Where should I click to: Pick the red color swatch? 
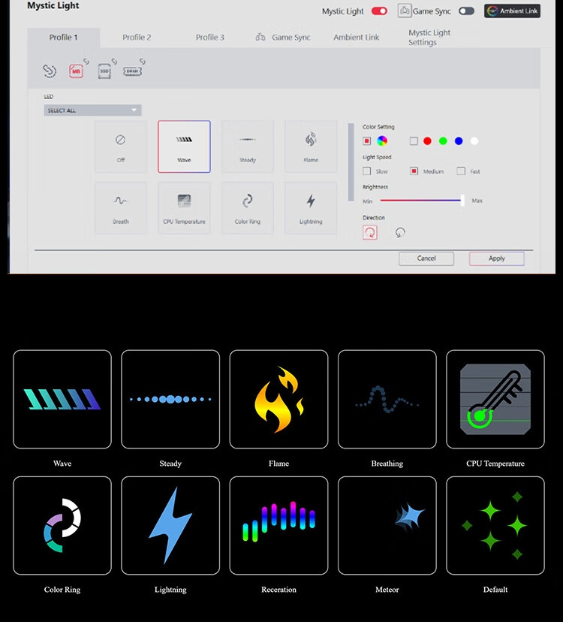(x=427, y=140)
